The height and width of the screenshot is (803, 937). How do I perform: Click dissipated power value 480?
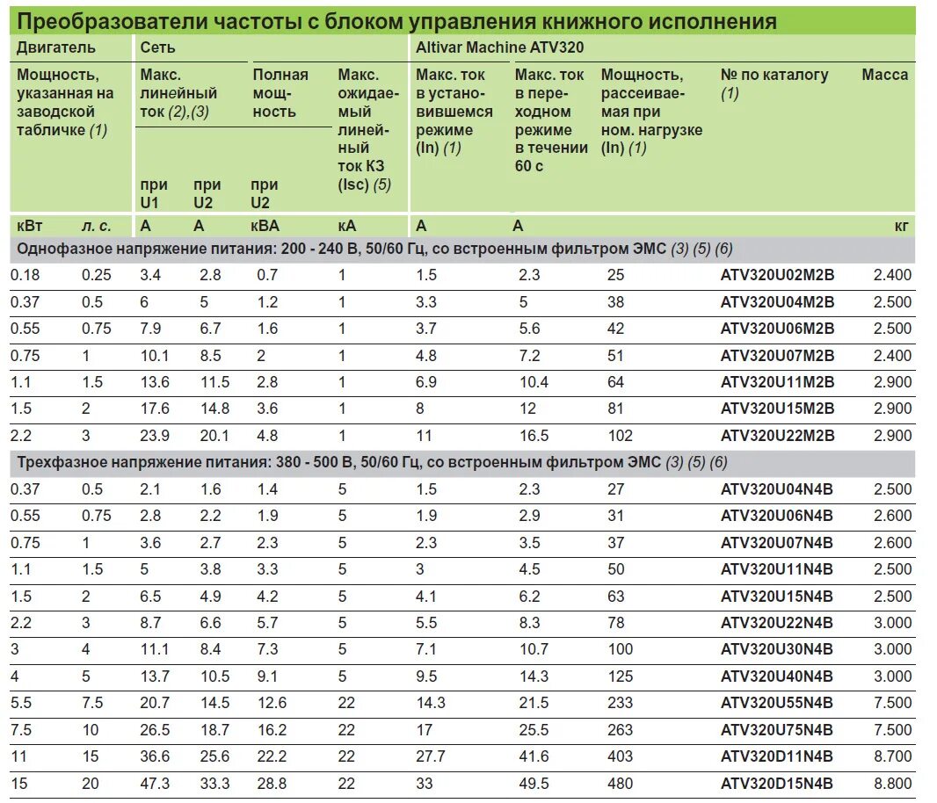(621, 784)
